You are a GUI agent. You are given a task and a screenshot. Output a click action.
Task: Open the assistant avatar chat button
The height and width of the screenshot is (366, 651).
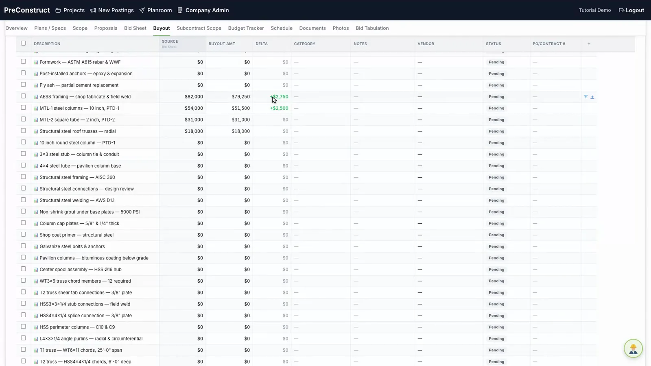(x=633, y=349)
